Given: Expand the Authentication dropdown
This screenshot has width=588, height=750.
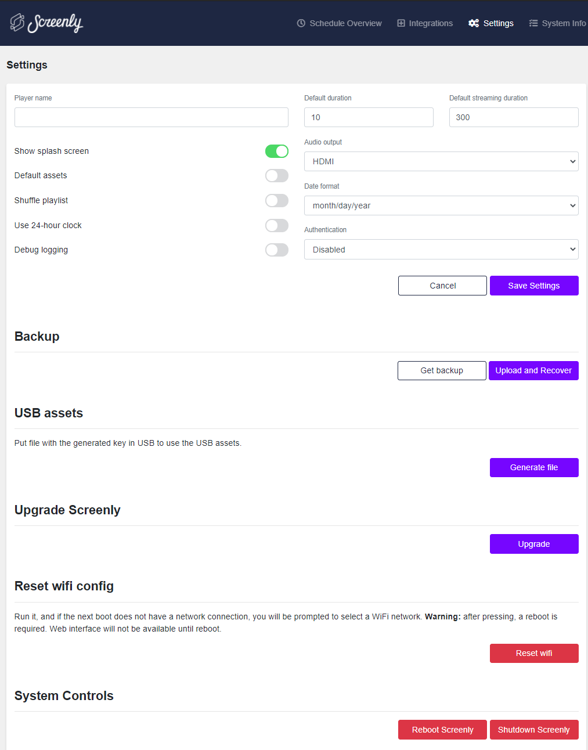Looking at the screenshot, I should [441, 249].
